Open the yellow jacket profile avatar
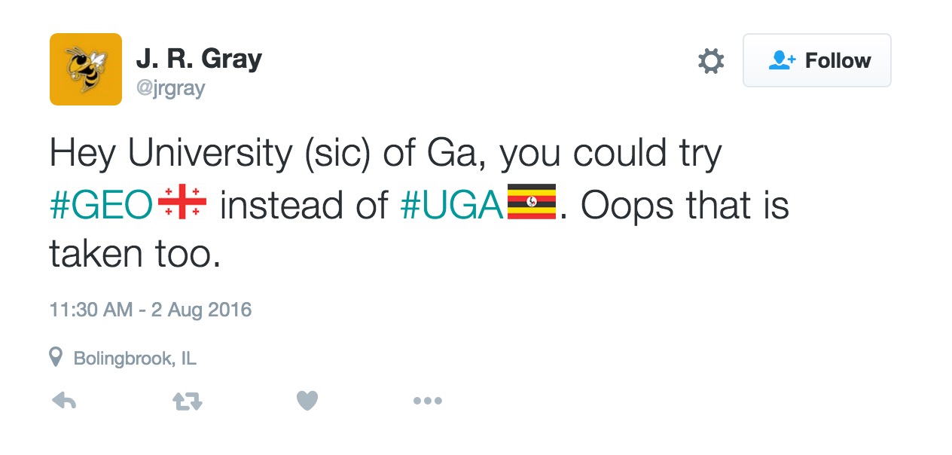The height and width of the screenshot is (455, 952). [x=86, y=69]
